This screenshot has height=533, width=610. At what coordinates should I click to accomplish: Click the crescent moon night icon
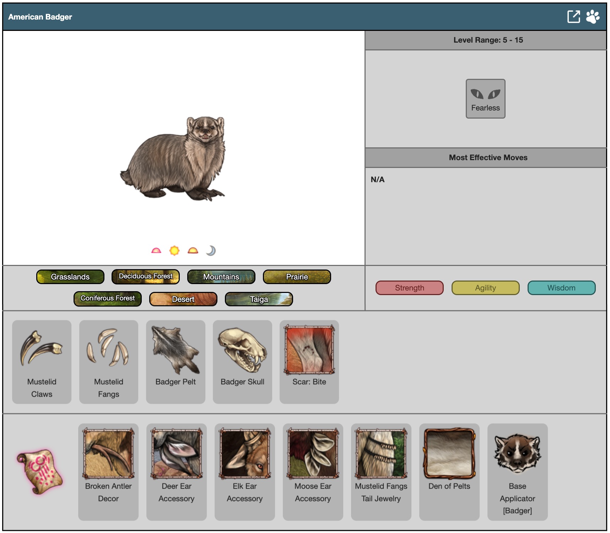pos(211,251)
